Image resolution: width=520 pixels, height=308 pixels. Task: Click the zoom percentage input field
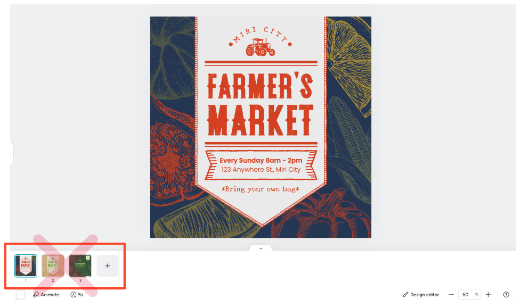point(466,294)
